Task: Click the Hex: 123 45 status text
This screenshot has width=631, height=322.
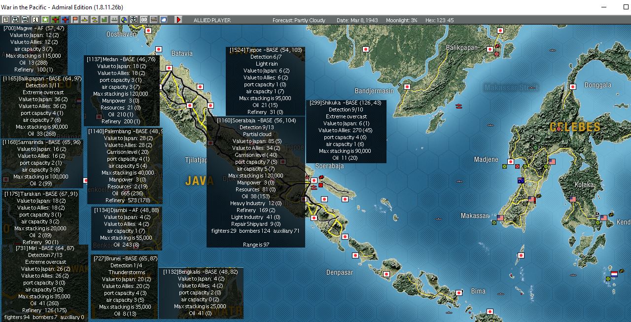Action: pos(440,20)
